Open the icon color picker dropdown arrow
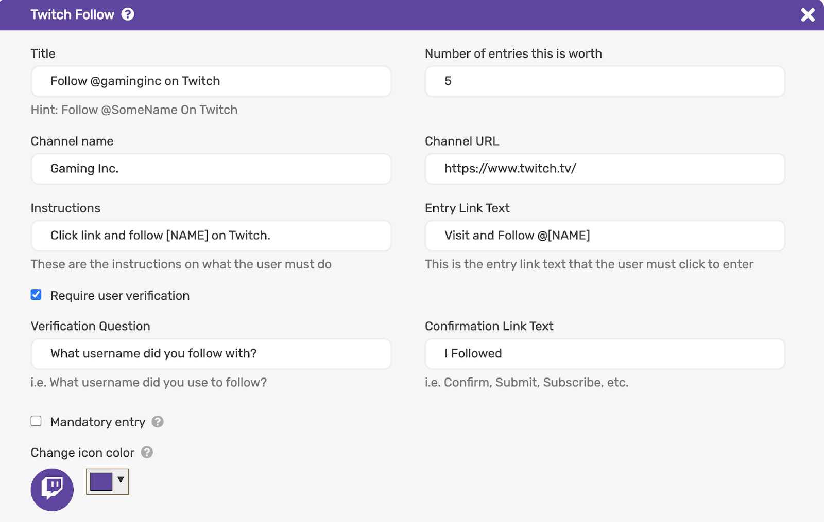Viewport: 824px width, 522px height. 121,480
